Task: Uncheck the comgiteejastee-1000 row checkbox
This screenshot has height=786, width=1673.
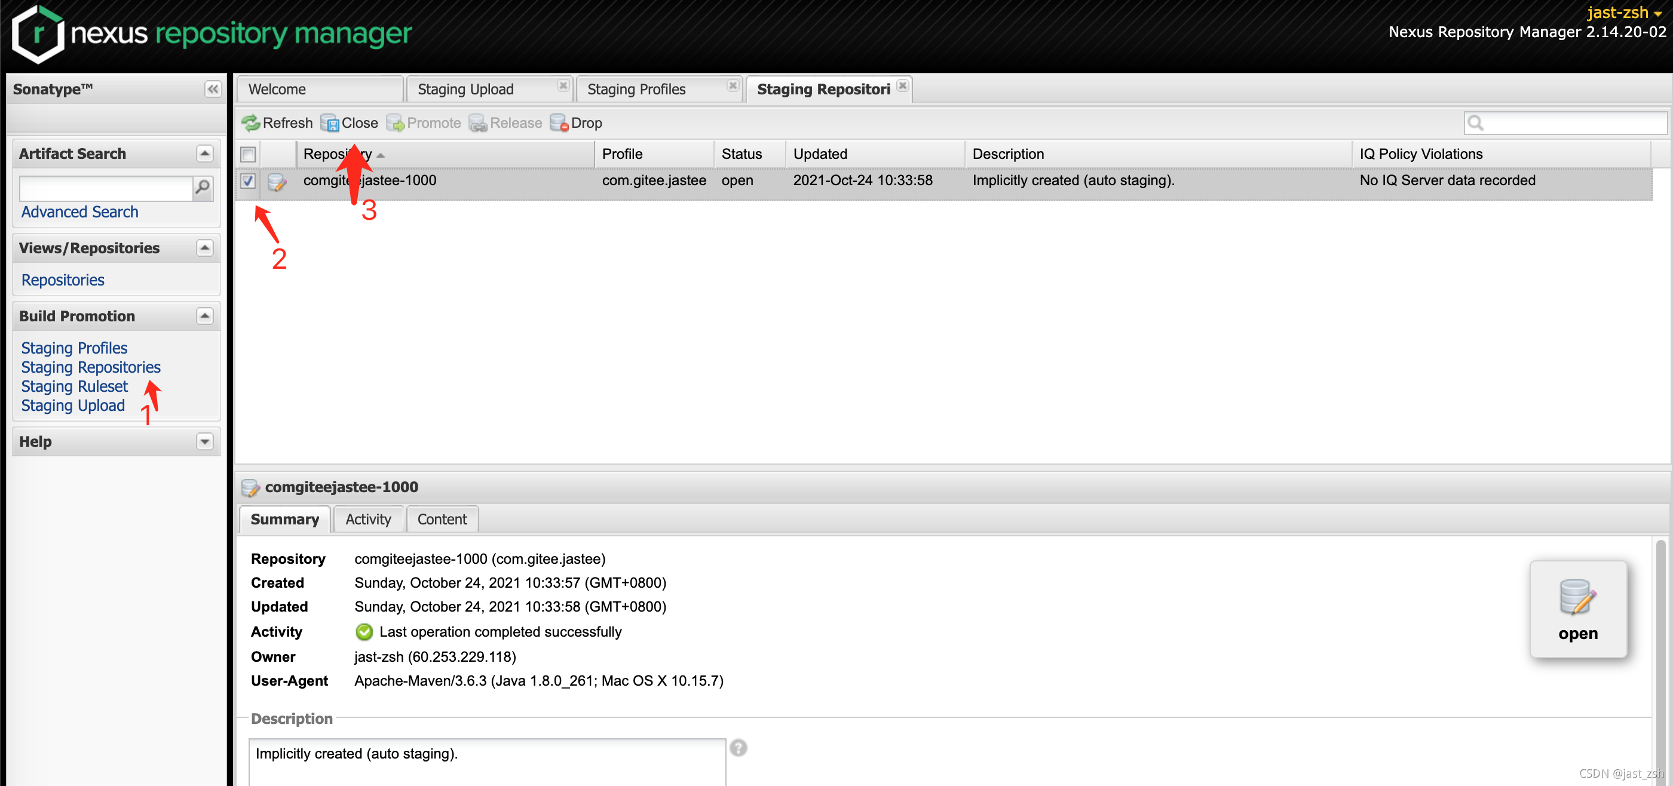Action: pyautogui.click(x=247, y=180)
